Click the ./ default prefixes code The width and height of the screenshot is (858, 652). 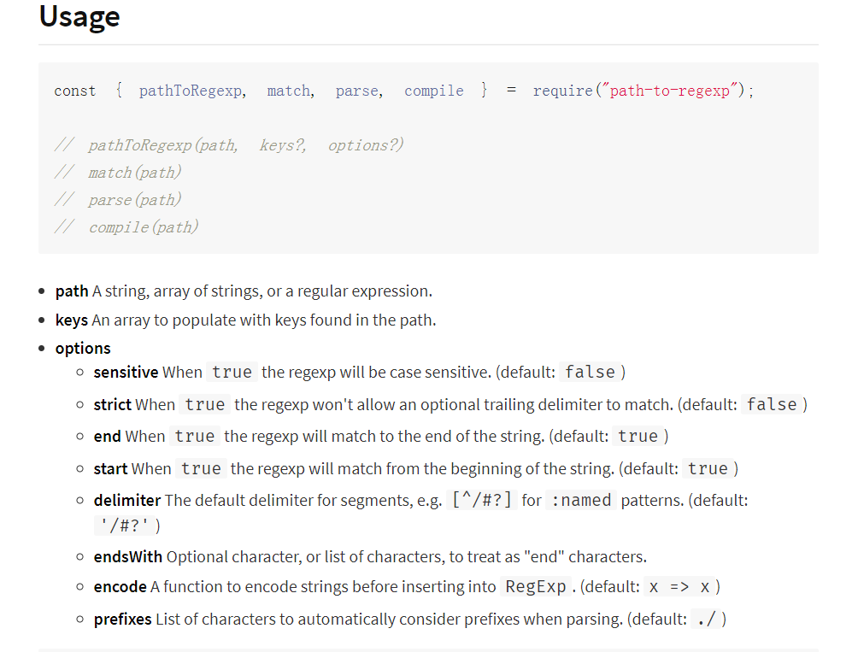[706, 620]
